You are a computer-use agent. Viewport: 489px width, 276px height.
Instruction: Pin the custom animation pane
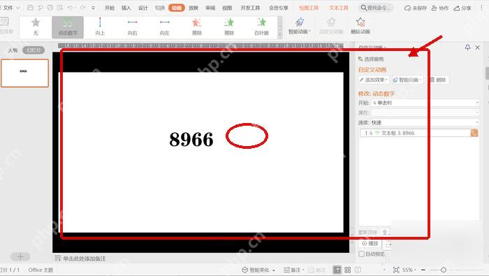pos(467,48)
